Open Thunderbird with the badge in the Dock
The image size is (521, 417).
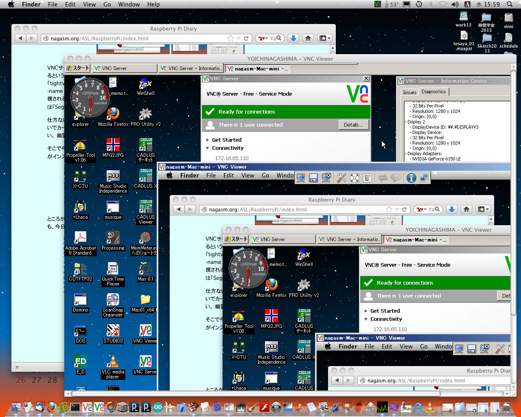(40, 407)
